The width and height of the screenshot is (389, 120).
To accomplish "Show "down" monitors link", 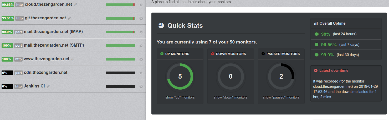I will tap(231, 97).
